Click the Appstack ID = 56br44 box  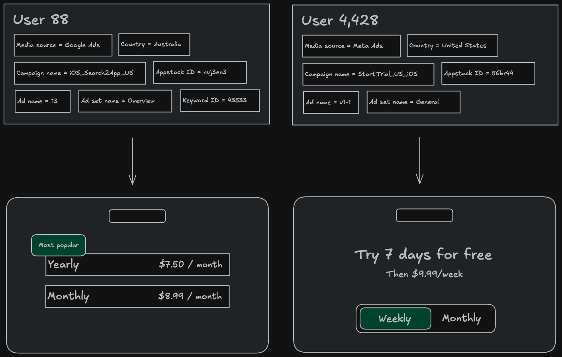click(x=488, y=74)
